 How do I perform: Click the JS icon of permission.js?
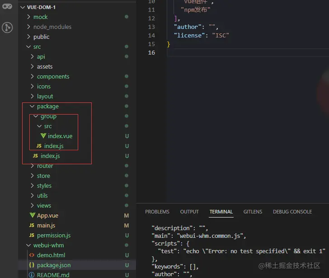[32, 235]
